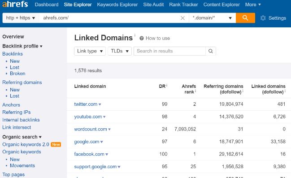Viewport: 291px width, 178px height.
Task: Click the orange search button
Action: tap(245, 18)
